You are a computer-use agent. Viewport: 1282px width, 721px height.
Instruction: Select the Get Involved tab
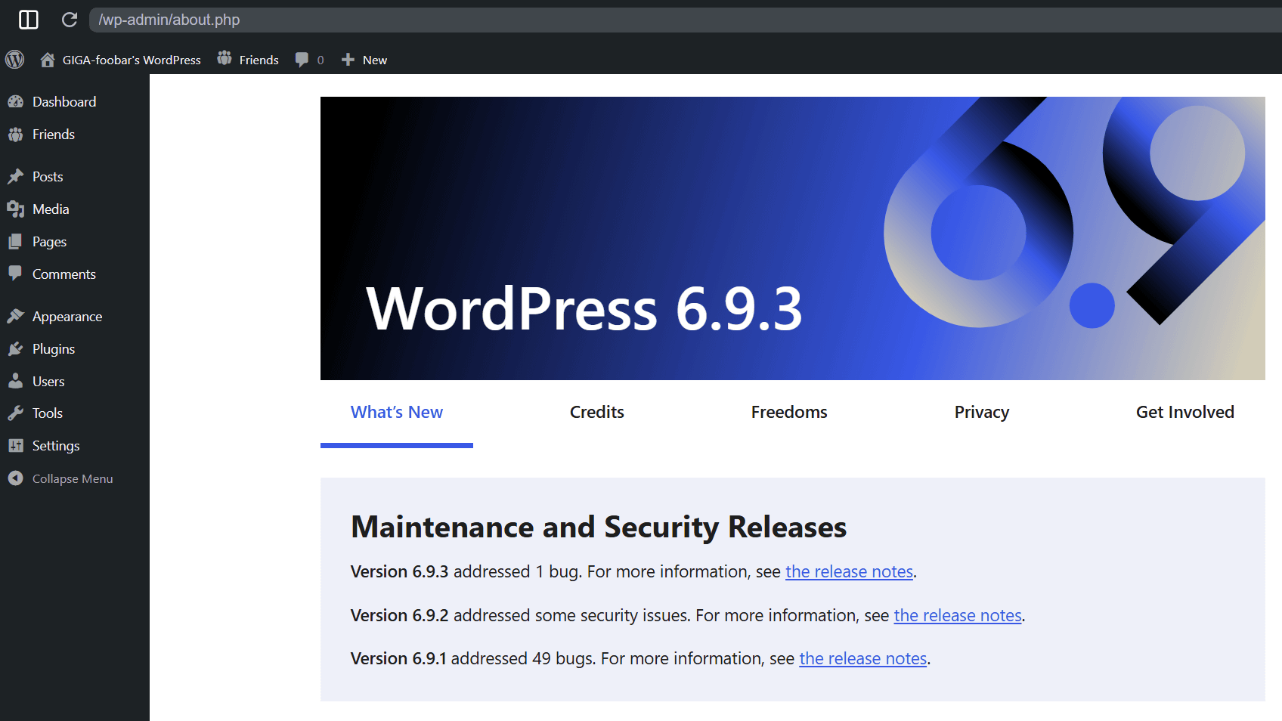1184,412
